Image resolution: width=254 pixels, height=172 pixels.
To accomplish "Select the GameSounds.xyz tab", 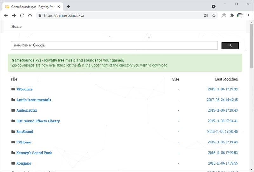I will [x=32, y=7].
